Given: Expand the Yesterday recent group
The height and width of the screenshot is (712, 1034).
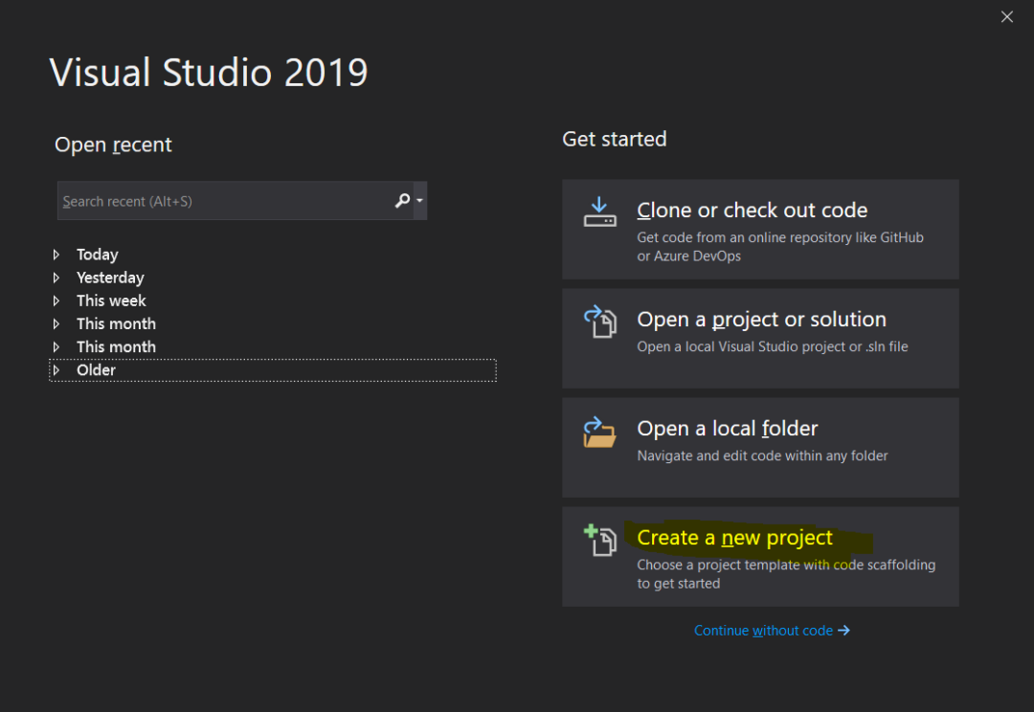Looking at the screenshot, I should (x=56, y=278).
